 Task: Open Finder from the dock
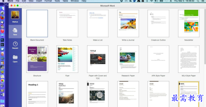[2, 8]
